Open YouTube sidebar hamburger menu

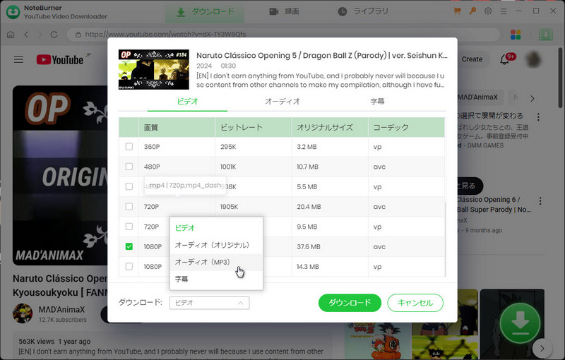click(19, 59)
